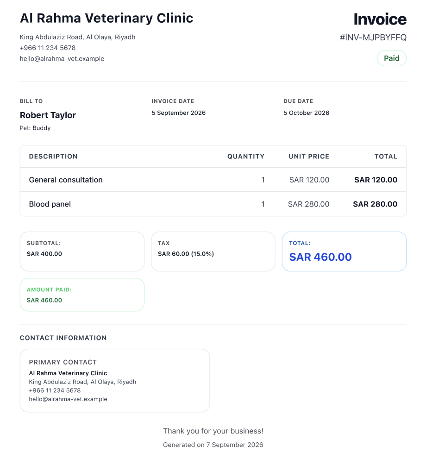Click the PRIMARY CONTACT label

click(63, 362)
